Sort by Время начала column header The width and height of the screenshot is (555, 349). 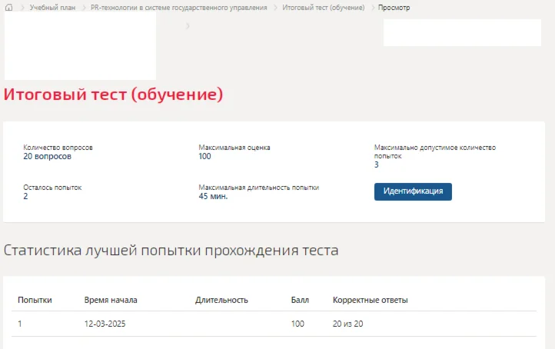tap(111, 300)
